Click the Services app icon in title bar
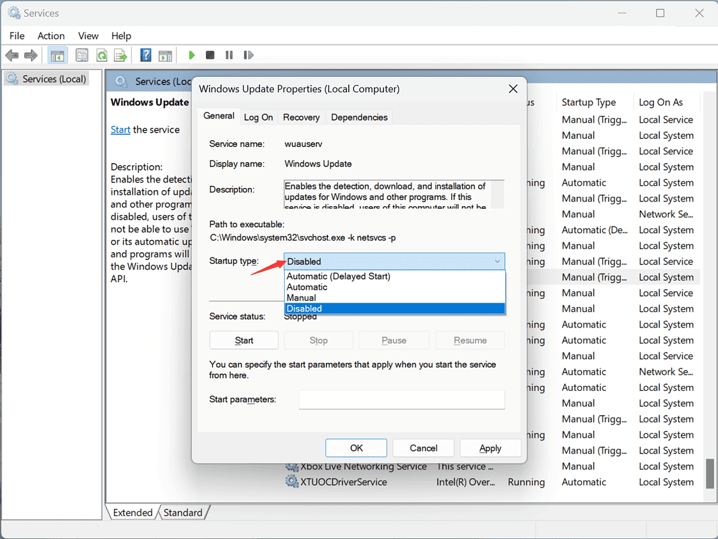718x539 pixels. (x=13, y=13)
